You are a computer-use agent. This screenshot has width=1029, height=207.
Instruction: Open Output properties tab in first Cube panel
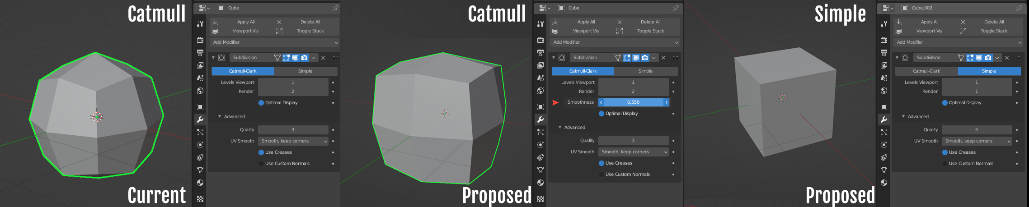pos(200,52)
